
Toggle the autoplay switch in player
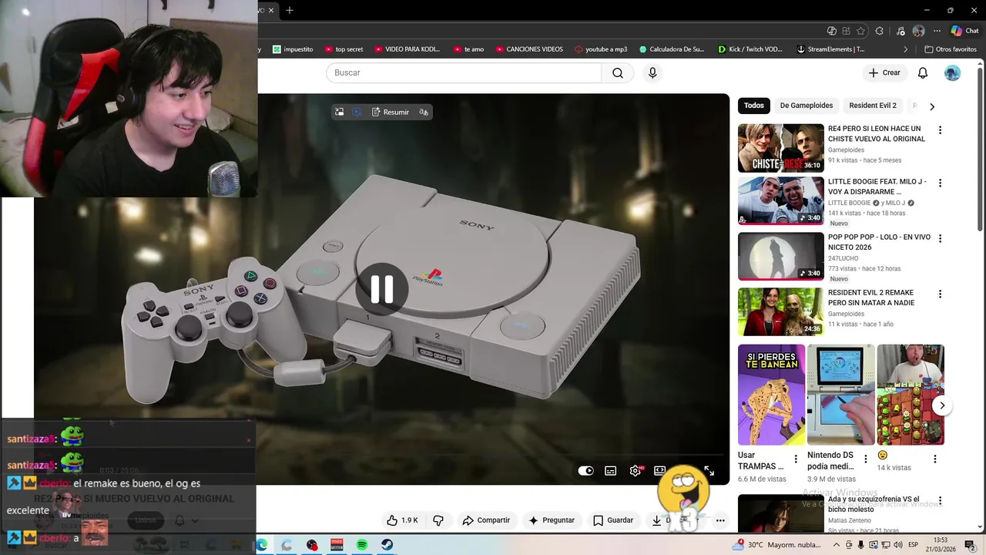tap(585, 470)
